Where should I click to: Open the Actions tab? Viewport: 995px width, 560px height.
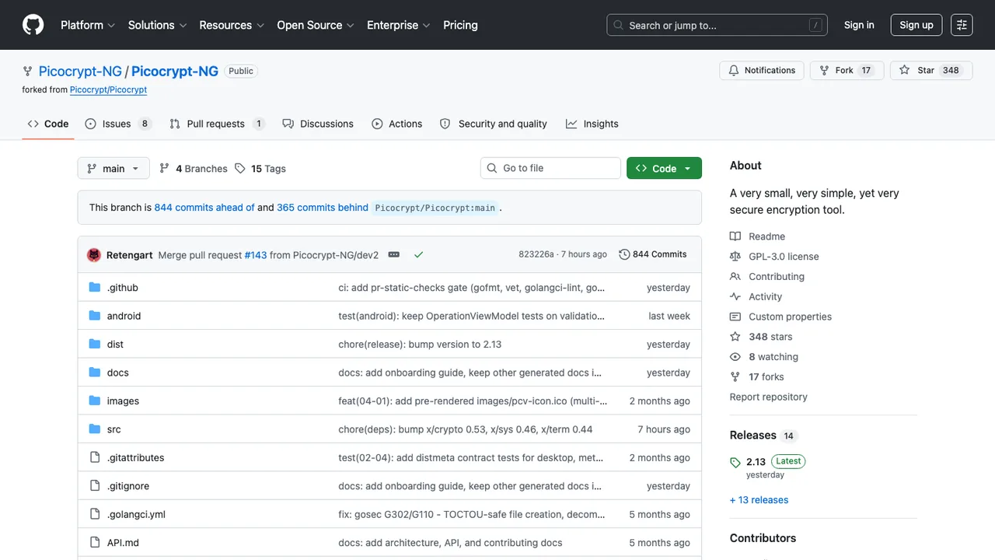click(x=397, y=124)
